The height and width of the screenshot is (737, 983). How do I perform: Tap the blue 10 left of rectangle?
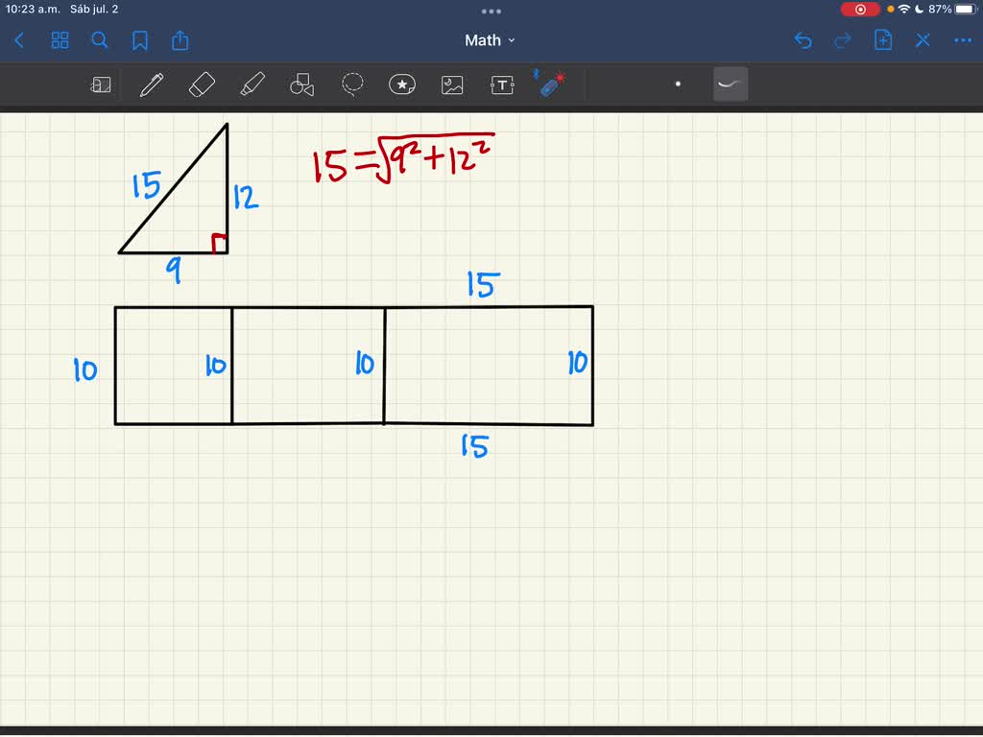click(x=85, y=369)
